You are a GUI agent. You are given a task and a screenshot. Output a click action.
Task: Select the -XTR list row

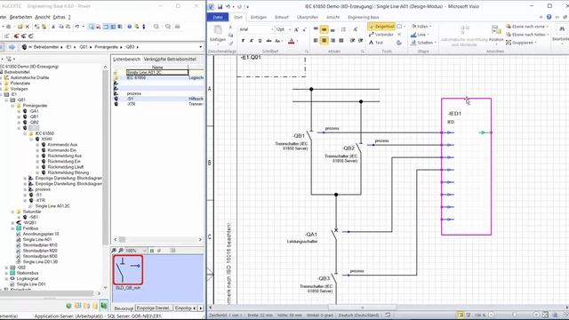[x=158, y=104]
